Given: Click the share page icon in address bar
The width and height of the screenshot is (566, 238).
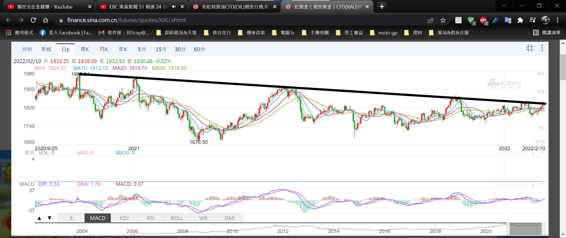Looking at the screenshot, I should click(431, 20).
